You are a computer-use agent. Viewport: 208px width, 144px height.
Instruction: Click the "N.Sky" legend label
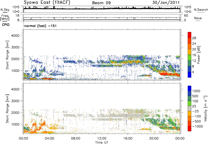5,10
